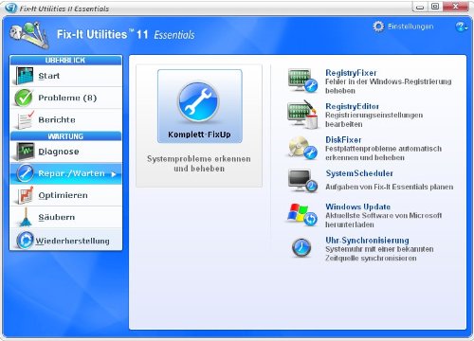
Task: Select the Start menu entry
Action: [x=66, y=76]
